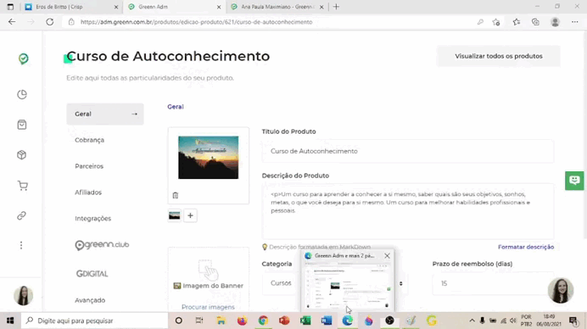Add a new product image with plus button
Viewport: 587px width, 329px height.
(x=190, y=215)
